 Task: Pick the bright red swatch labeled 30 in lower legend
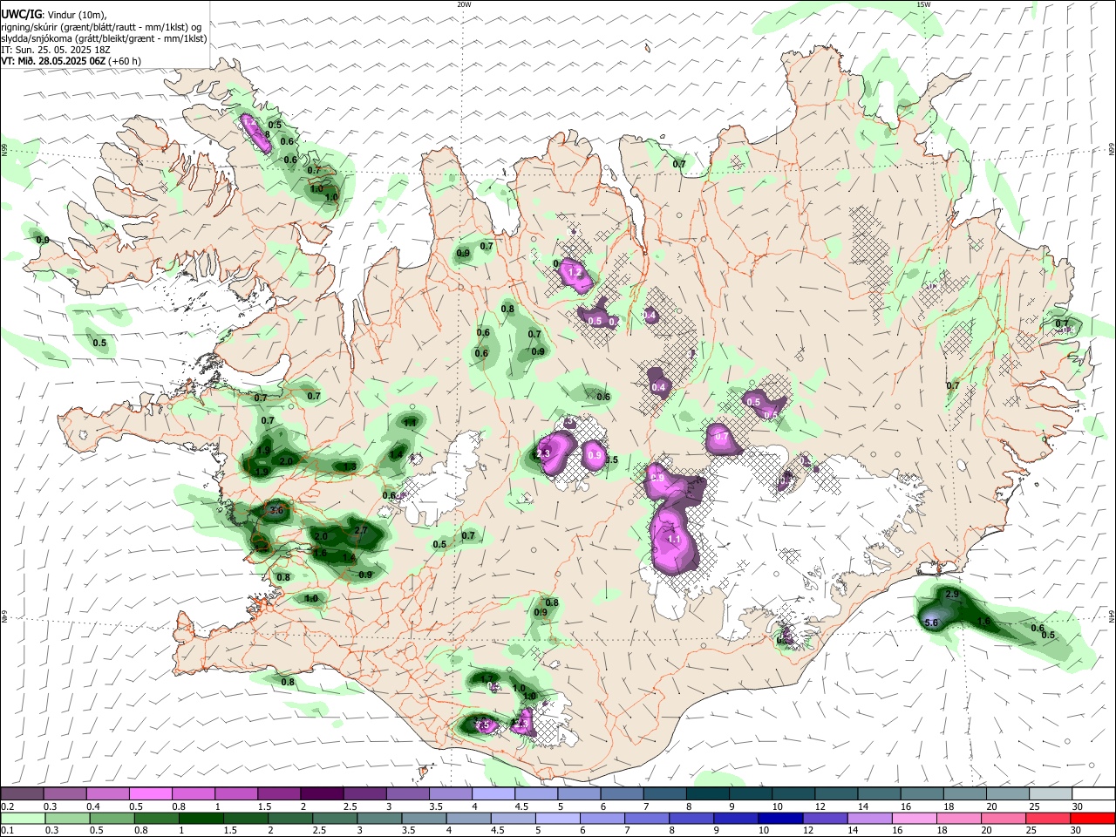click(1092, 818)
